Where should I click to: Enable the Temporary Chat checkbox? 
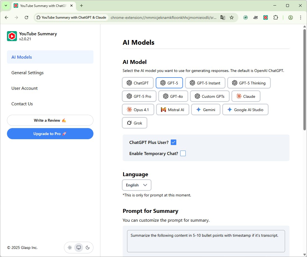point(183,153)
